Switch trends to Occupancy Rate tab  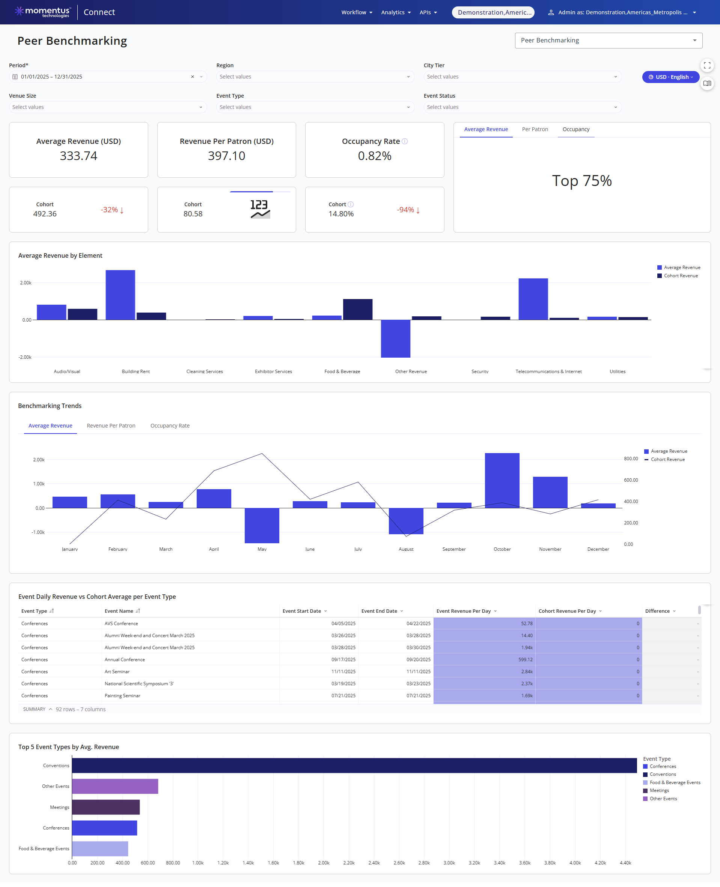point(170,425)
